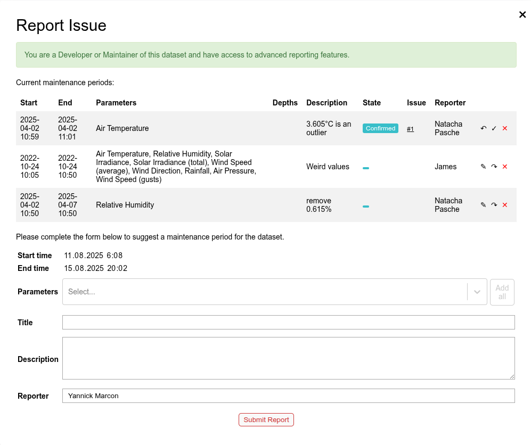
Task: Open the Parameters Select... dropdown field
Action: pos(264,292)
